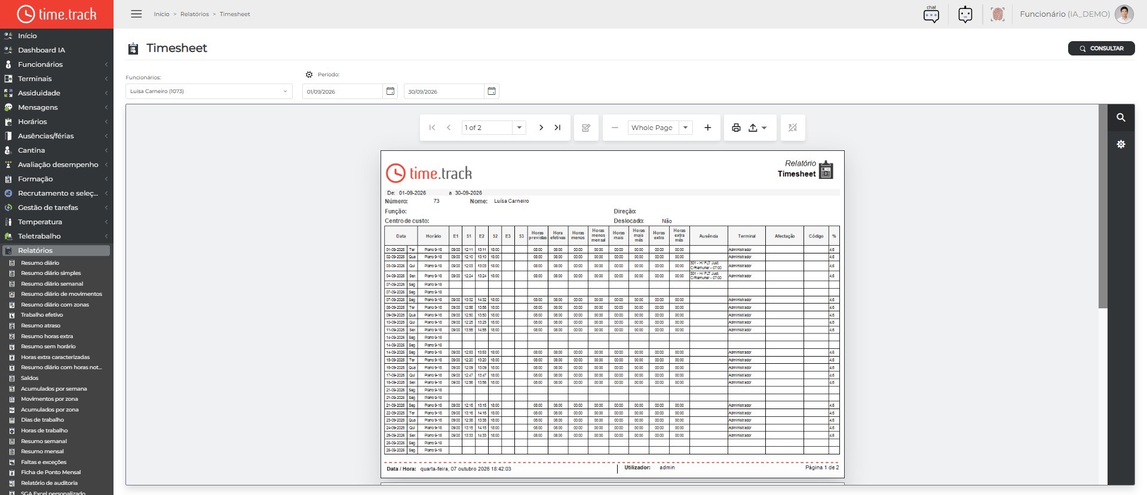Click the report viewer vertical scrollbar
1147x495 pixels.
tap(1103, 206)
